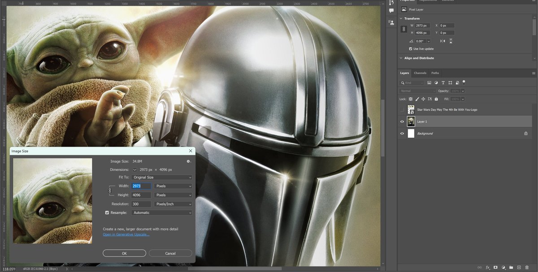This screenshot has width=538, height=272.
Task: Click the Resolution field showing 300
Action: tap(141, 204)
